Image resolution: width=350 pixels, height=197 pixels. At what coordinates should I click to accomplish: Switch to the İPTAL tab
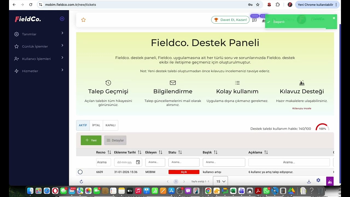[x=96, y=125]
